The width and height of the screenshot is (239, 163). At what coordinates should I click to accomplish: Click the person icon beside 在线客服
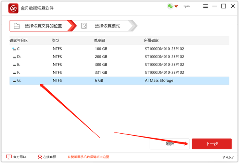pyautogui.click(x=39, y=157)
